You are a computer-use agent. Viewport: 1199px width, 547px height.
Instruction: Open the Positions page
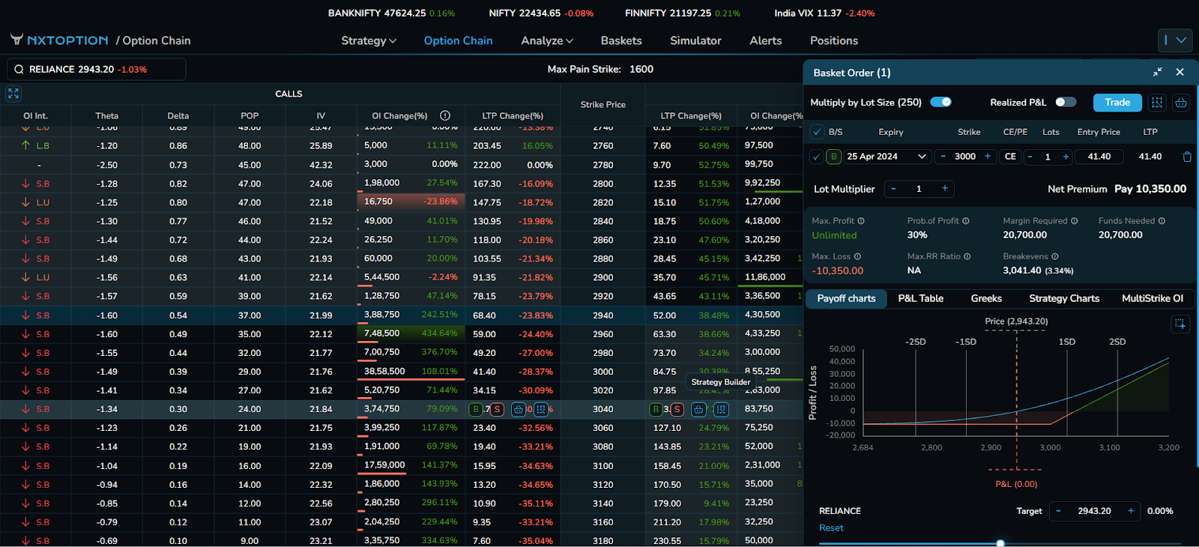[x=834, y=40]
